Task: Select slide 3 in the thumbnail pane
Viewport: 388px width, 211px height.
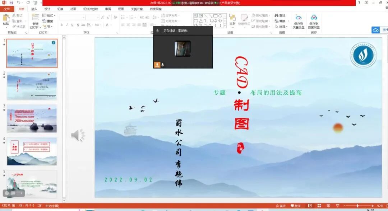Action: click(32, 118)
